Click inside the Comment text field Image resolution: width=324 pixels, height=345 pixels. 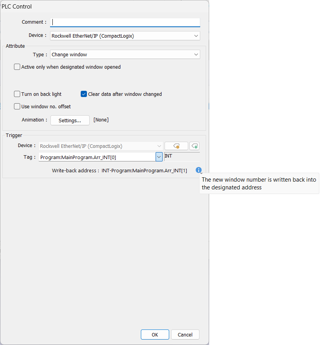(x=125, y=23)
